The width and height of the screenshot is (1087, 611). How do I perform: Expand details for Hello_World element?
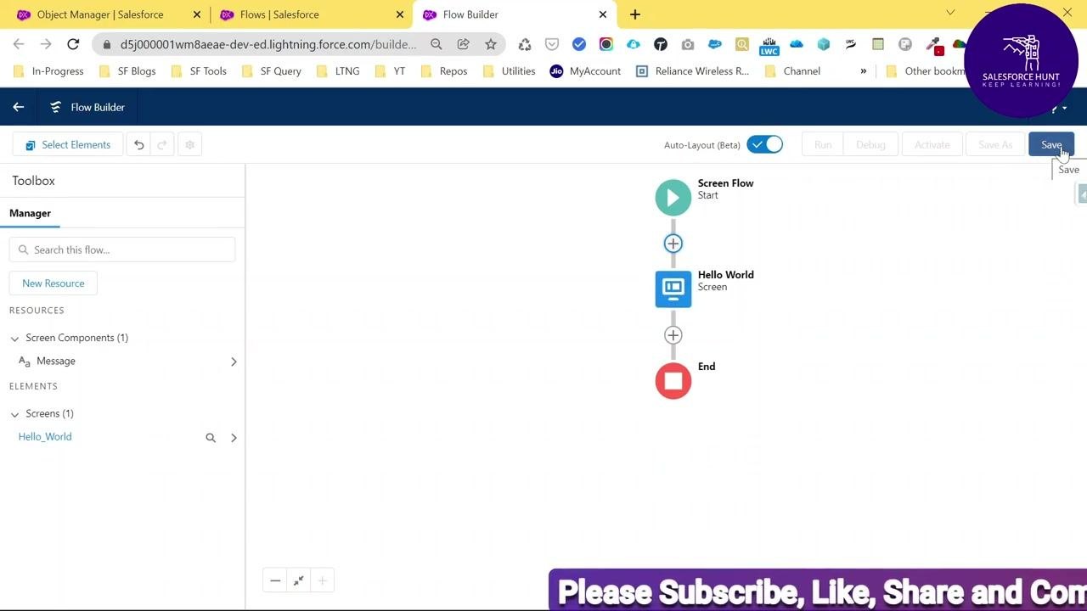coord(234,438)
